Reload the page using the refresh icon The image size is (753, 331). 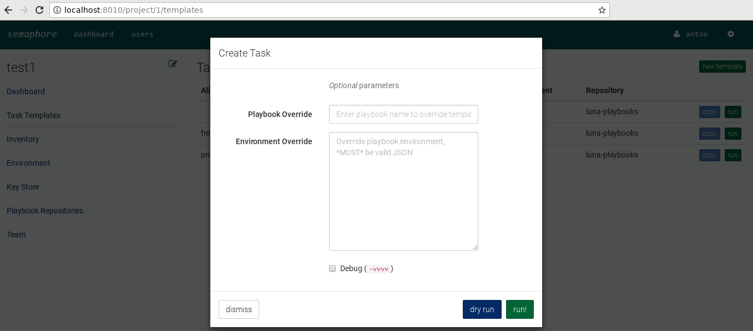39,9
